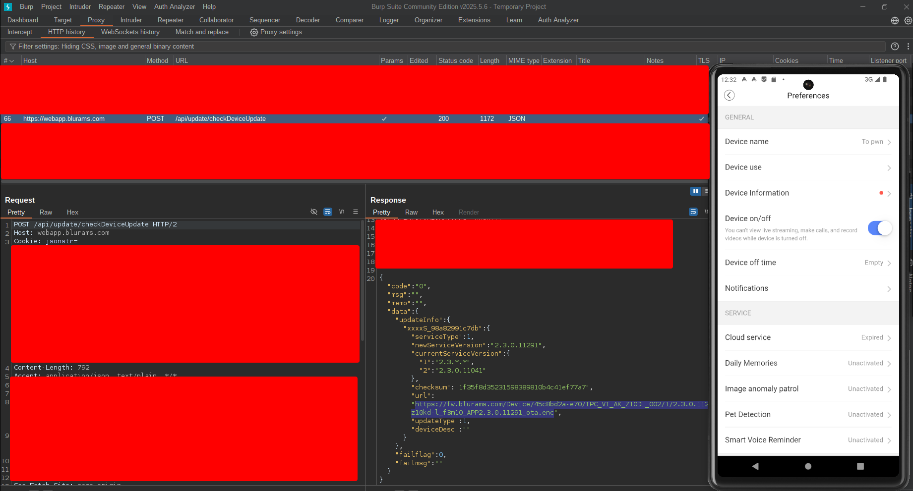
Task: Expand Device name chevron on phone
Action: (x=889, y=142)
